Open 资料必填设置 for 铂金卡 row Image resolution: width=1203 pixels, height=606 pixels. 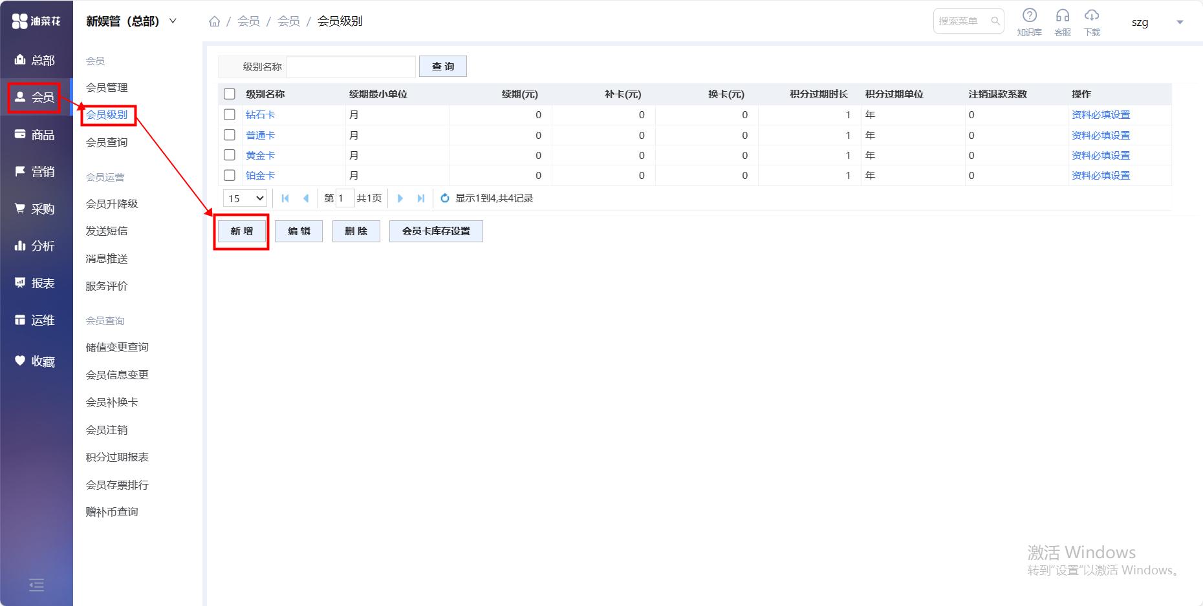pyautogui.click(x=1101, y=175)
